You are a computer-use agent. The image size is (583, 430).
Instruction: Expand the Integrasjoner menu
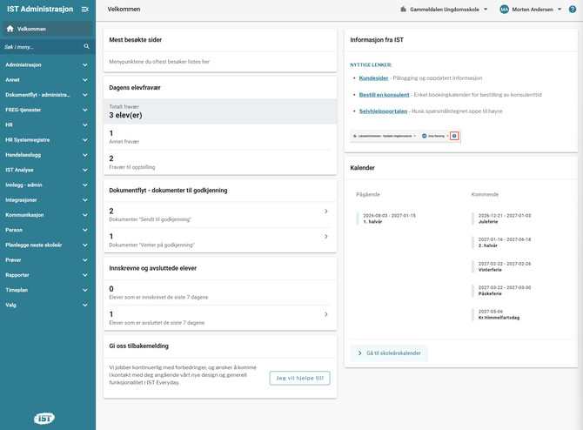47,199
